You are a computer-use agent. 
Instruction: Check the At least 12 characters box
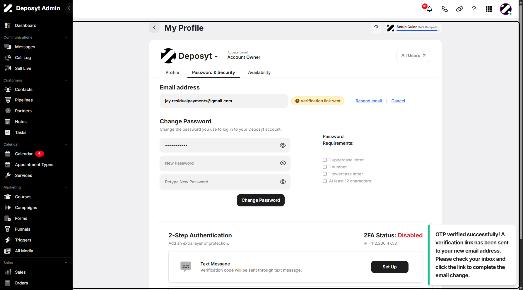tap(324, 181)
